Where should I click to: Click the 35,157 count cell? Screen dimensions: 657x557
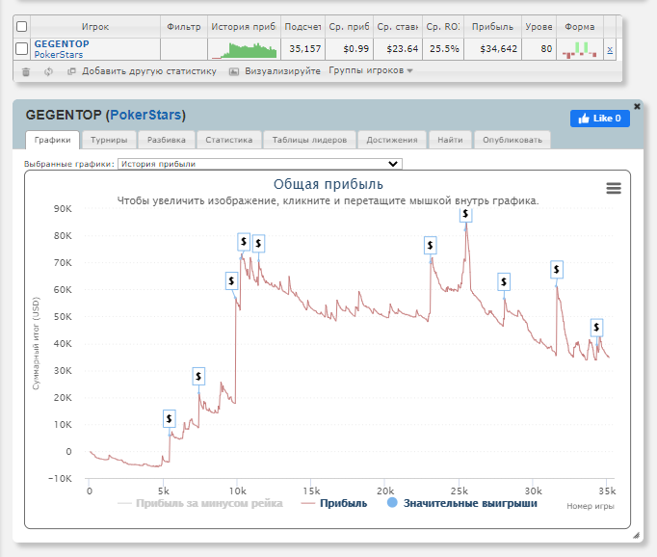[x=304, y=49]
